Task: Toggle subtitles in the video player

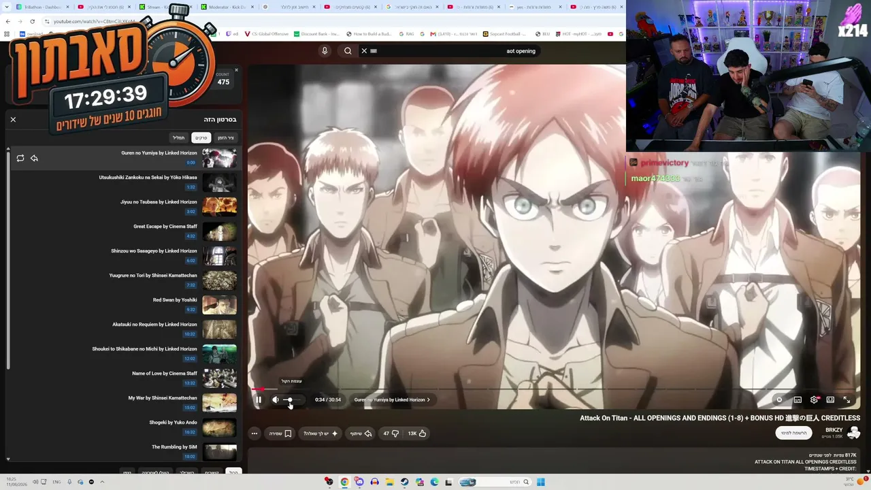Action: point(798,399)
